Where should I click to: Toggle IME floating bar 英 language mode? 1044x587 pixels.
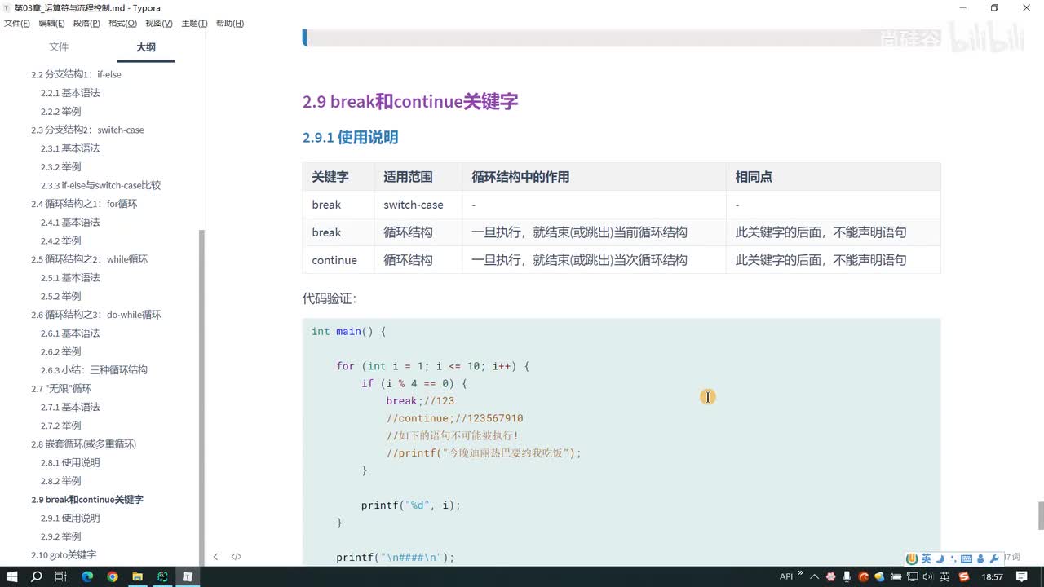(926, 558)
